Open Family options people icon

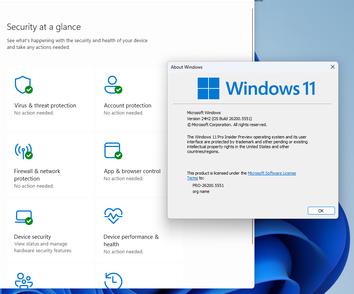24,281
